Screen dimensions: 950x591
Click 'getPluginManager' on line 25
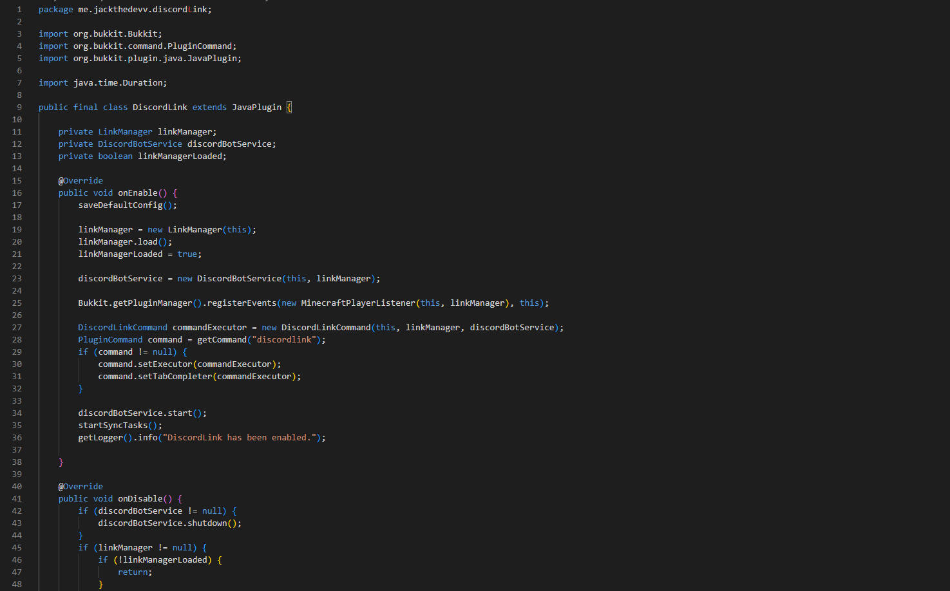click(153, 303)
